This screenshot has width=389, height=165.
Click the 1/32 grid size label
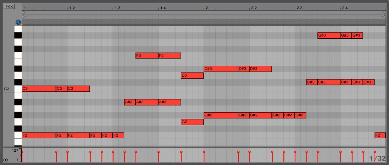(x=377, y=158)
